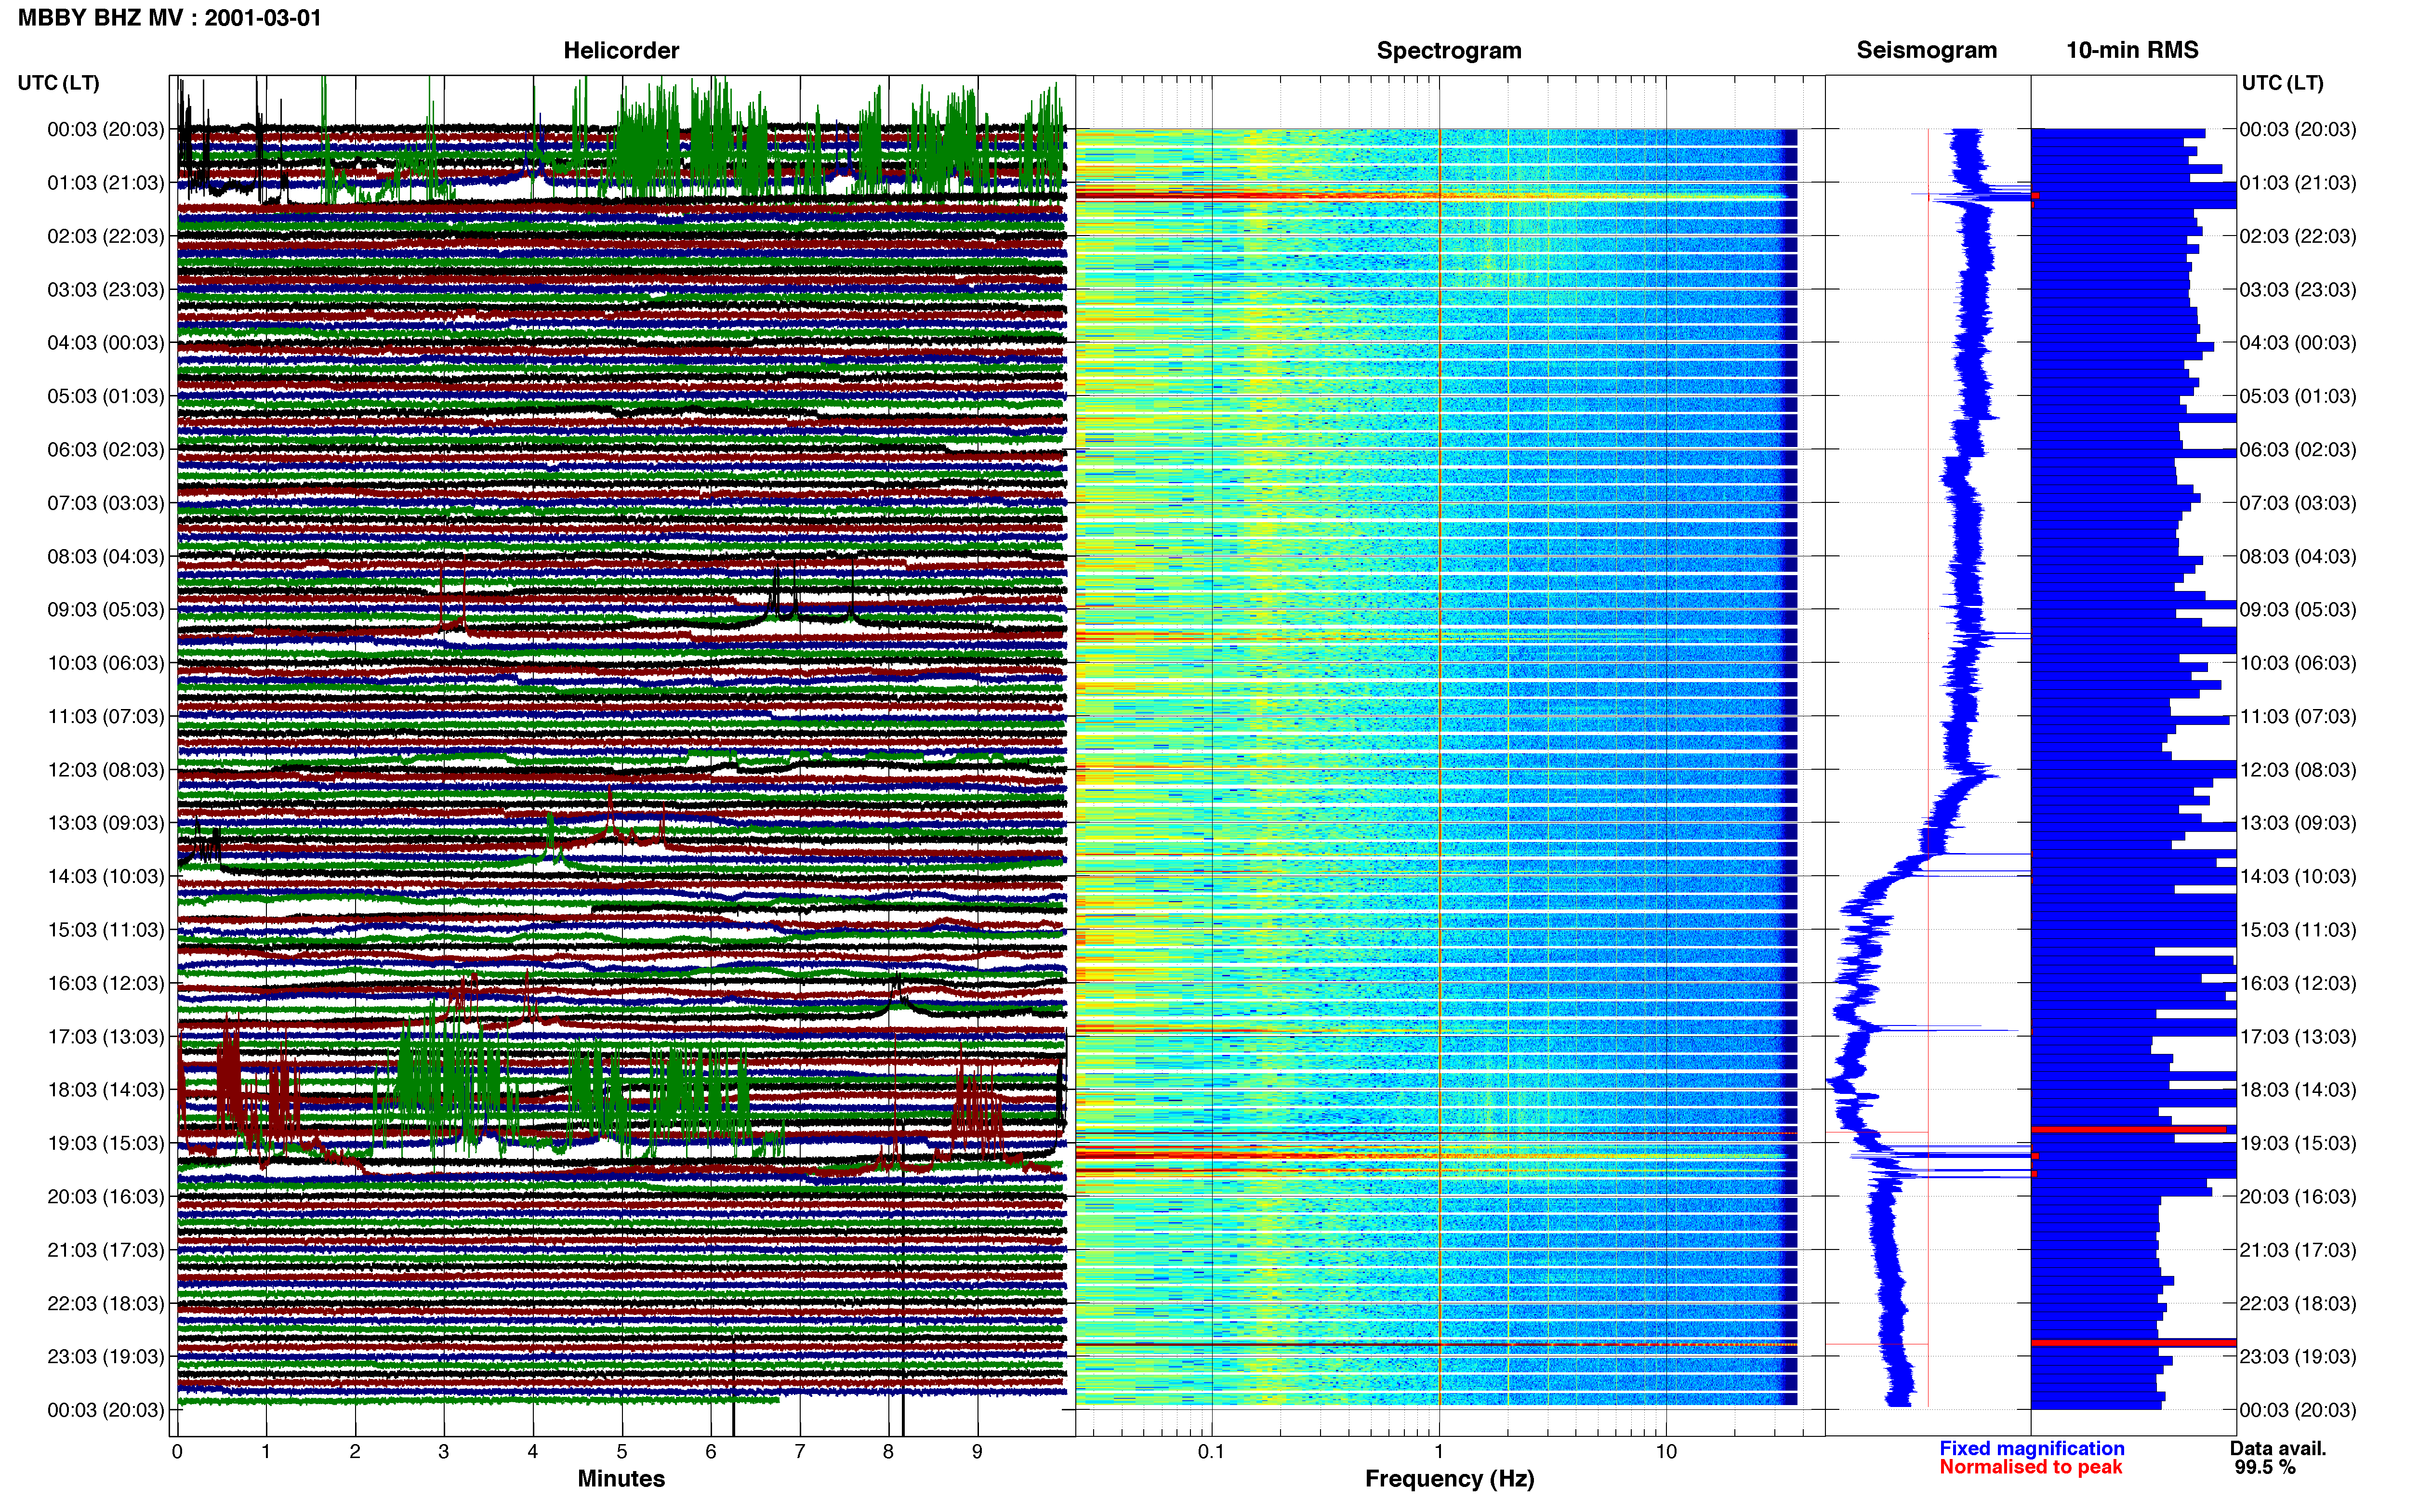Click the right '06:03 (02:03)' time label
The height and width of the screenshot is (1512, 2418).
[x=2298, y=450]
